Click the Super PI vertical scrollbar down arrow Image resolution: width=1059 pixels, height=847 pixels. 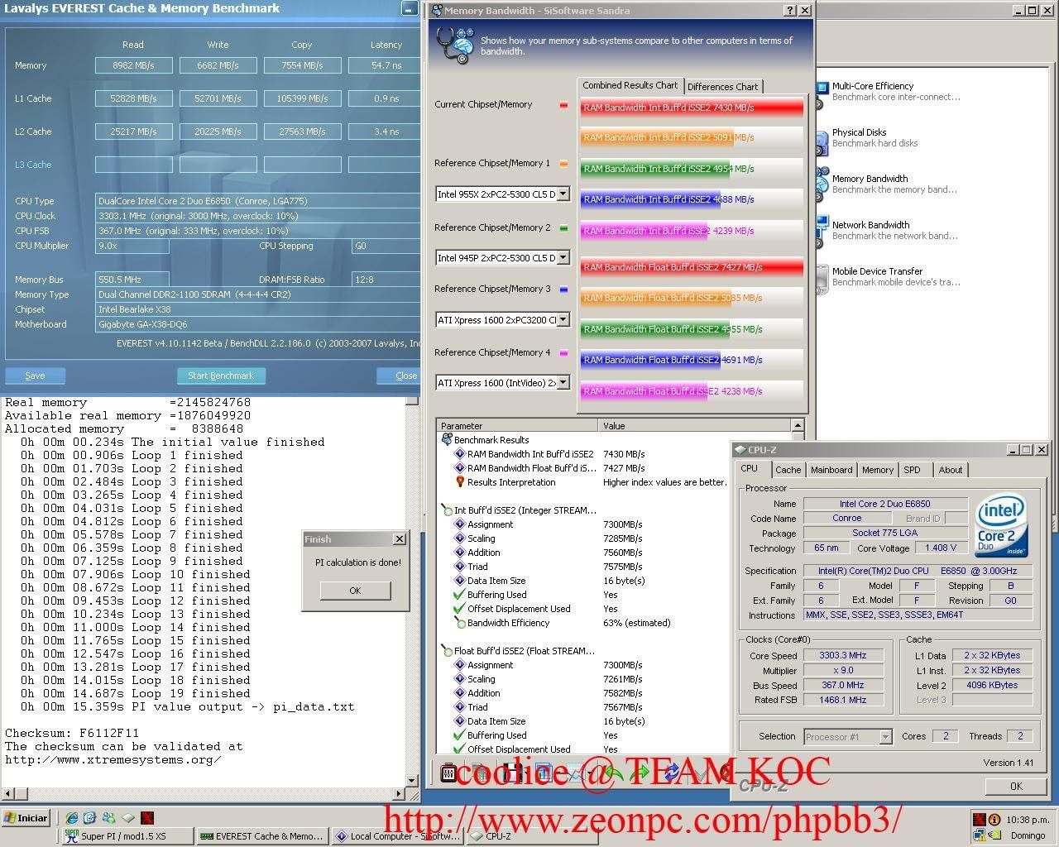click(413, 780)
